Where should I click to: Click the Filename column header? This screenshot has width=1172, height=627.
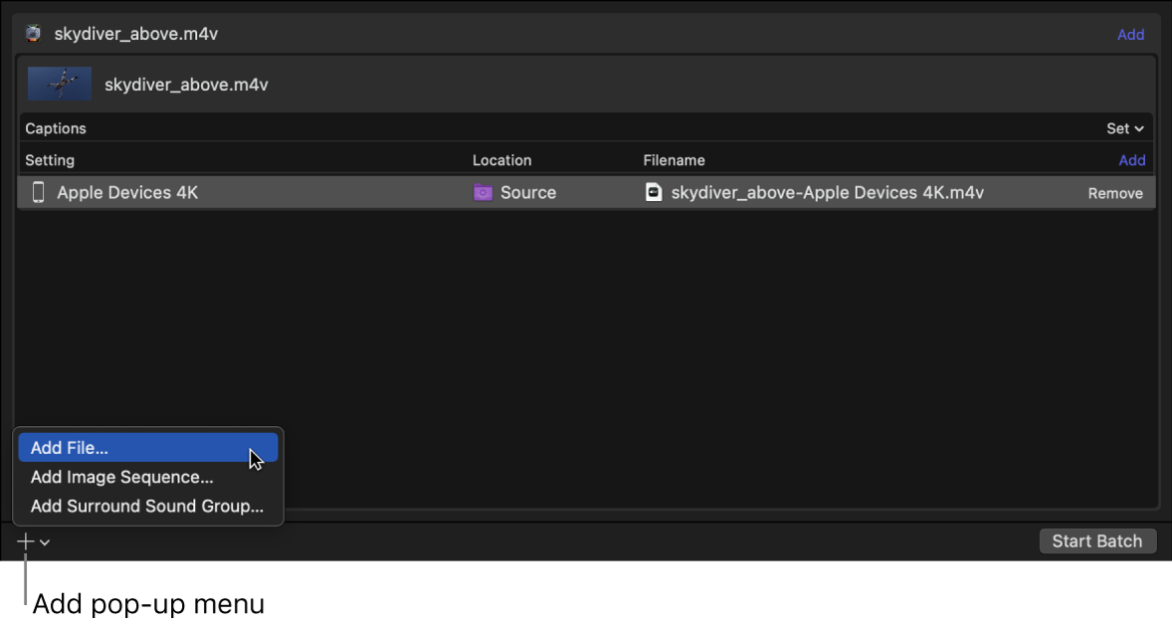click(674, 160)
